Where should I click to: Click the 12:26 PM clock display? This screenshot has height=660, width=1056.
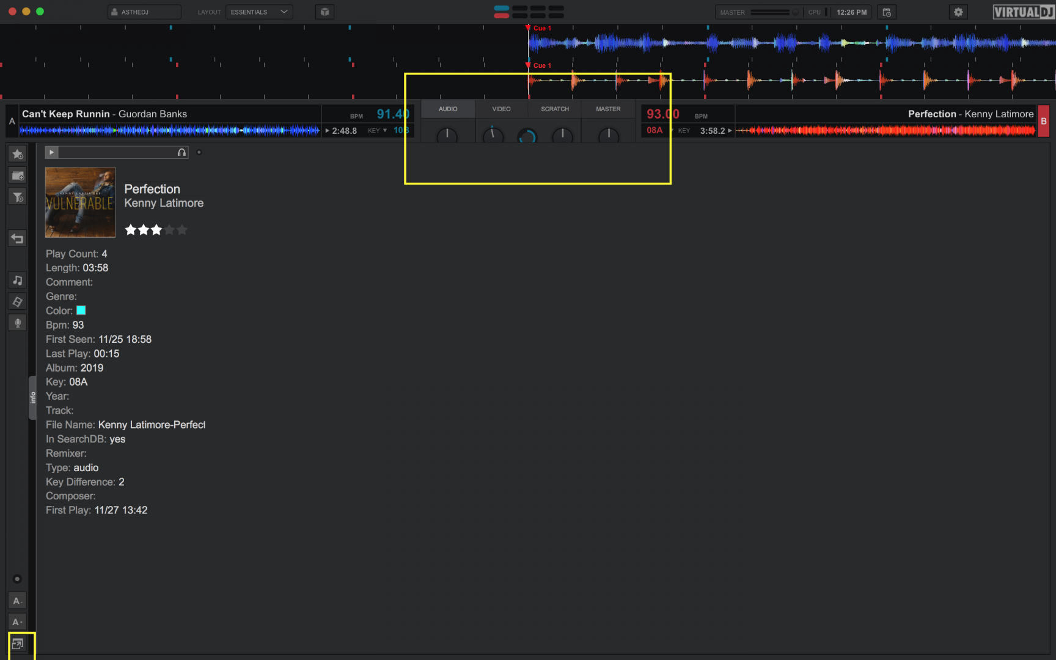[851, 12]
